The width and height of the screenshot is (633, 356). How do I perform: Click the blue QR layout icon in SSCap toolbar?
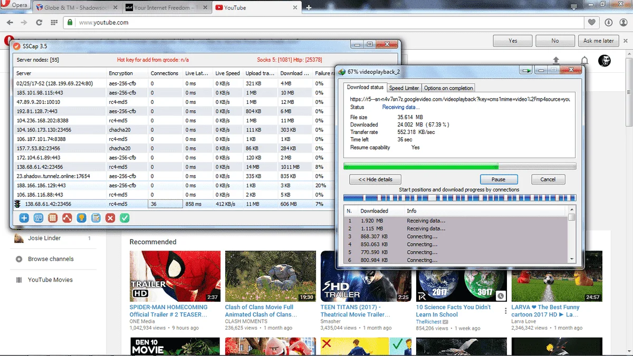38,218
